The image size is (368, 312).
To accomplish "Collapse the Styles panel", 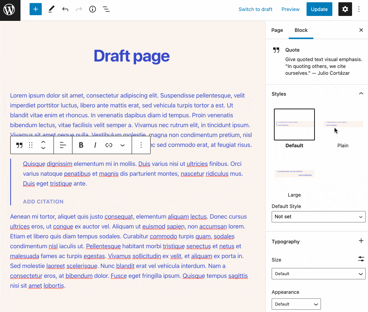I will point(361,94).
